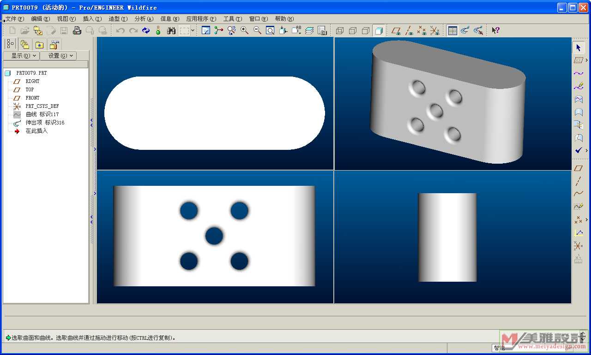Click the datum plane tool in right toolbar
Screen dimensions: 591x355
coord(579,168)
